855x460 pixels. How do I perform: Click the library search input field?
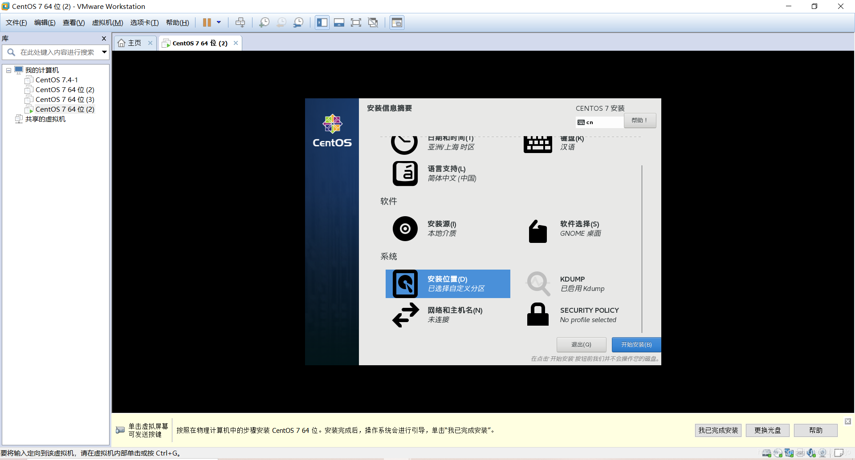[x=57, y=52]
